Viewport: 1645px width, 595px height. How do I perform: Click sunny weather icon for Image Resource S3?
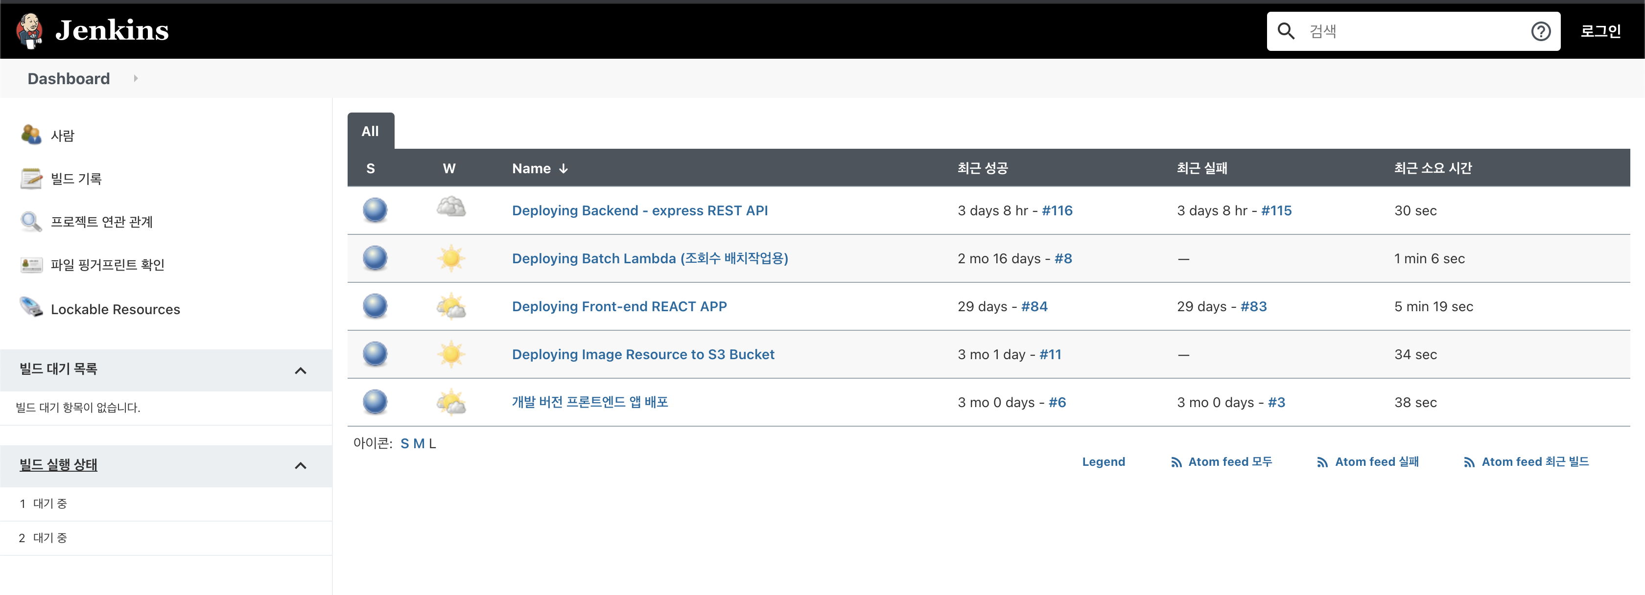tap(451, 354)
